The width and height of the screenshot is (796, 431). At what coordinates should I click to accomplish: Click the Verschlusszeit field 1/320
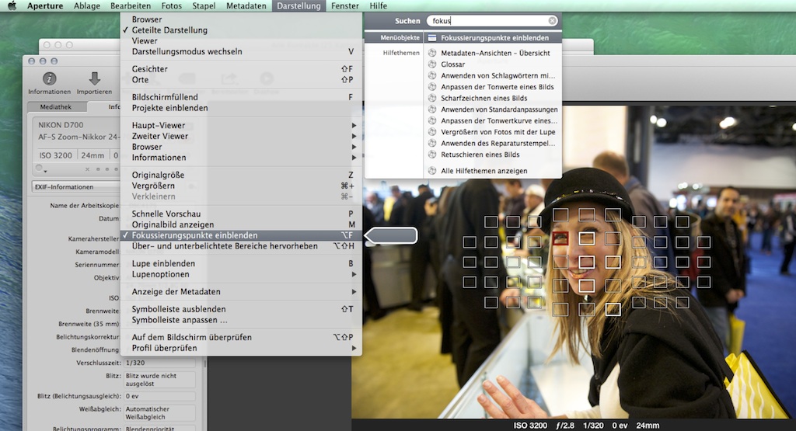point(160,363)
